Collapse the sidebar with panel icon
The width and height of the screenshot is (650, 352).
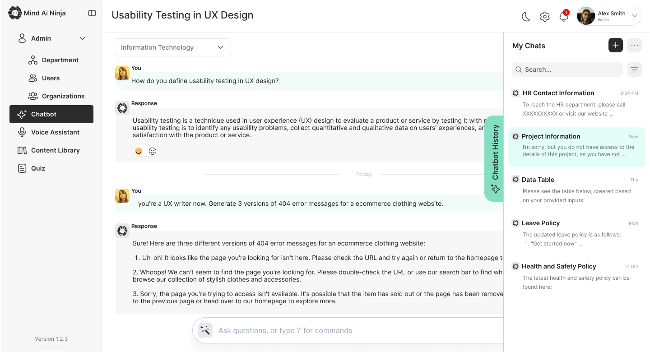click(92, 13)
